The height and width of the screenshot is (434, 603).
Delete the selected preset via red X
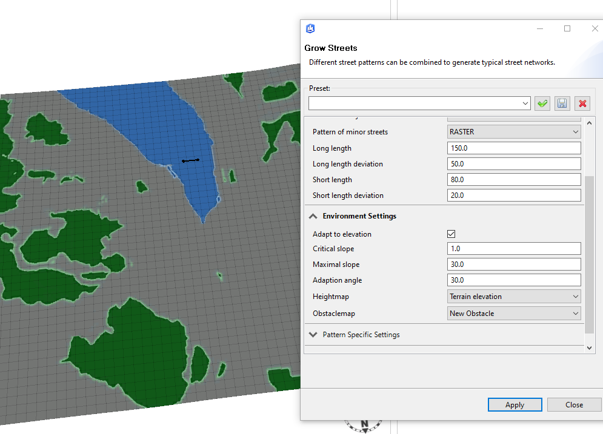pyautogui.click(x=582, y=103)
